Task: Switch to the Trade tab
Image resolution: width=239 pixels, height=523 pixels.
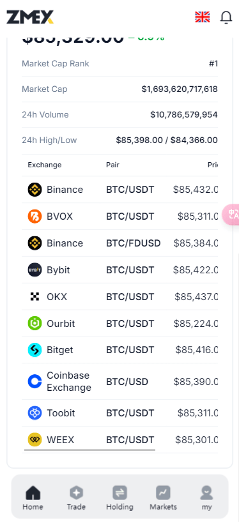Action: (76, 498)
